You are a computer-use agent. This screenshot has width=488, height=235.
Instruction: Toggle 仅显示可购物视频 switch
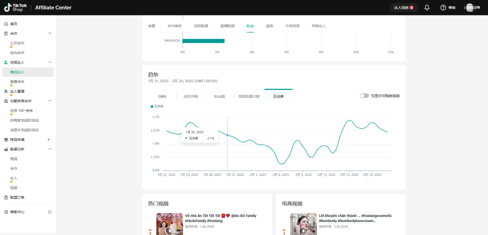pyautogui.click(x=364, y=96)
